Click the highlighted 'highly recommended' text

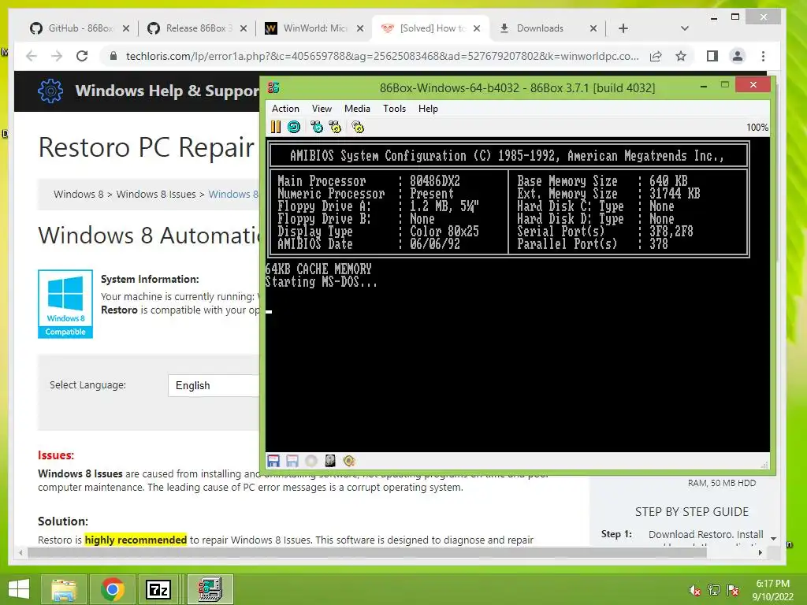pos(136,540)
